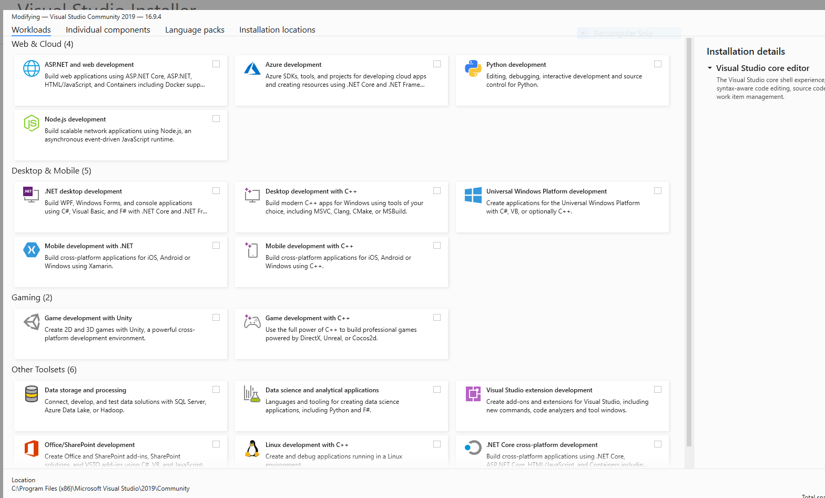Click the Universal Windows Platform logo icon

click(x=473, y=195)
